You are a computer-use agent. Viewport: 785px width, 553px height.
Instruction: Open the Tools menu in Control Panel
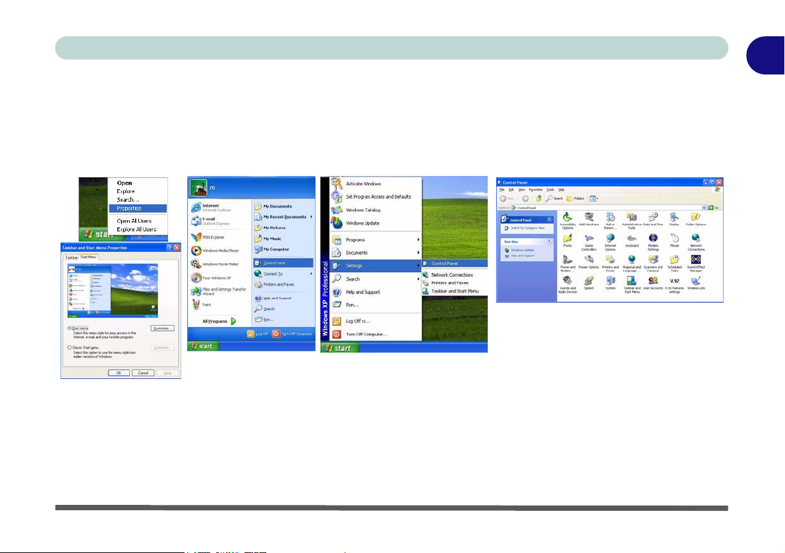pos(550,190)
